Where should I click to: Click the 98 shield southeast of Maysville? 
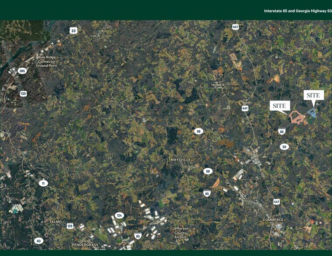(207, 171)
